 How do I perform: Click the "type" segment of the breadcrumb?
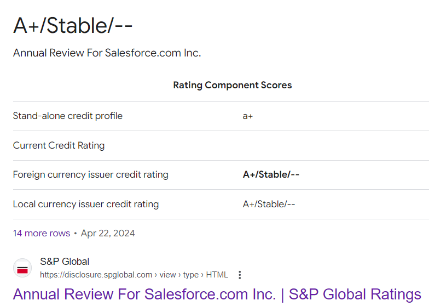coord(192,274)
